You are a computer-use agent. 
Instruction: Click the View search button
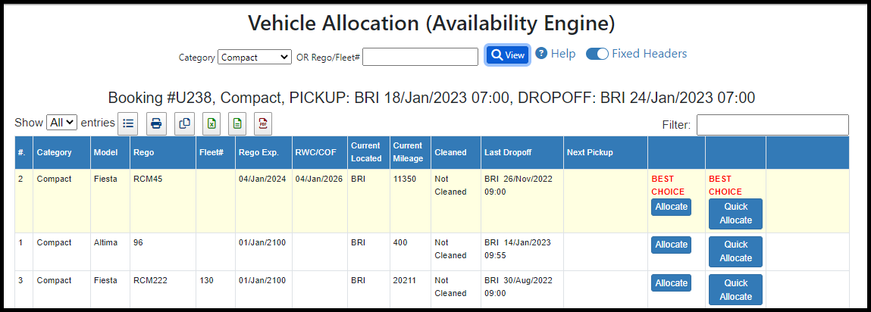point(508,55)
